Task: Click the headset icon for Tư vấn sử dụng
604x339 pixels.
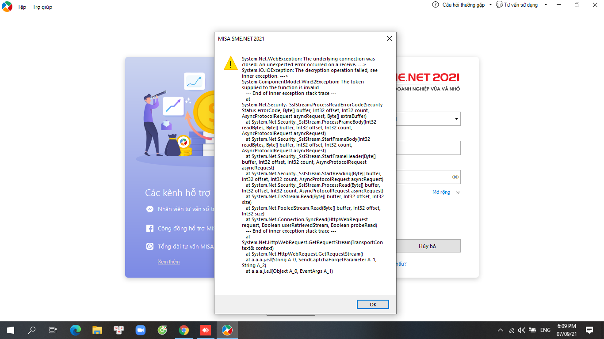Action: 499,5
